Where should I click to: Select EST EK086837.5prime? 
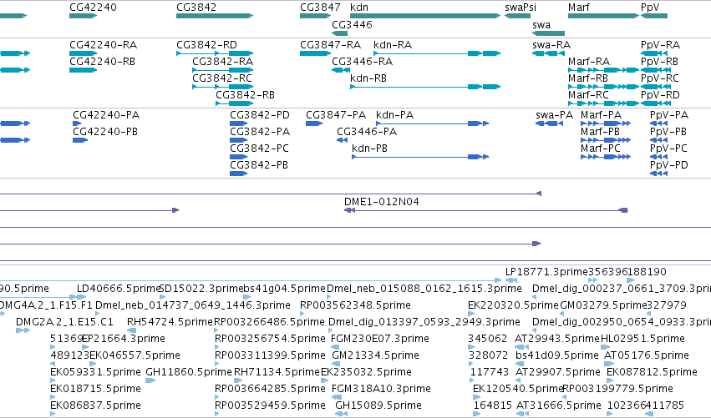click(x=53, y=414)
